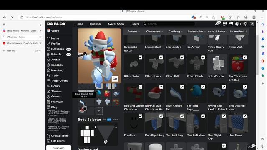
Task: Uncheck Freckles face item
Action: (x=140, y=116)
